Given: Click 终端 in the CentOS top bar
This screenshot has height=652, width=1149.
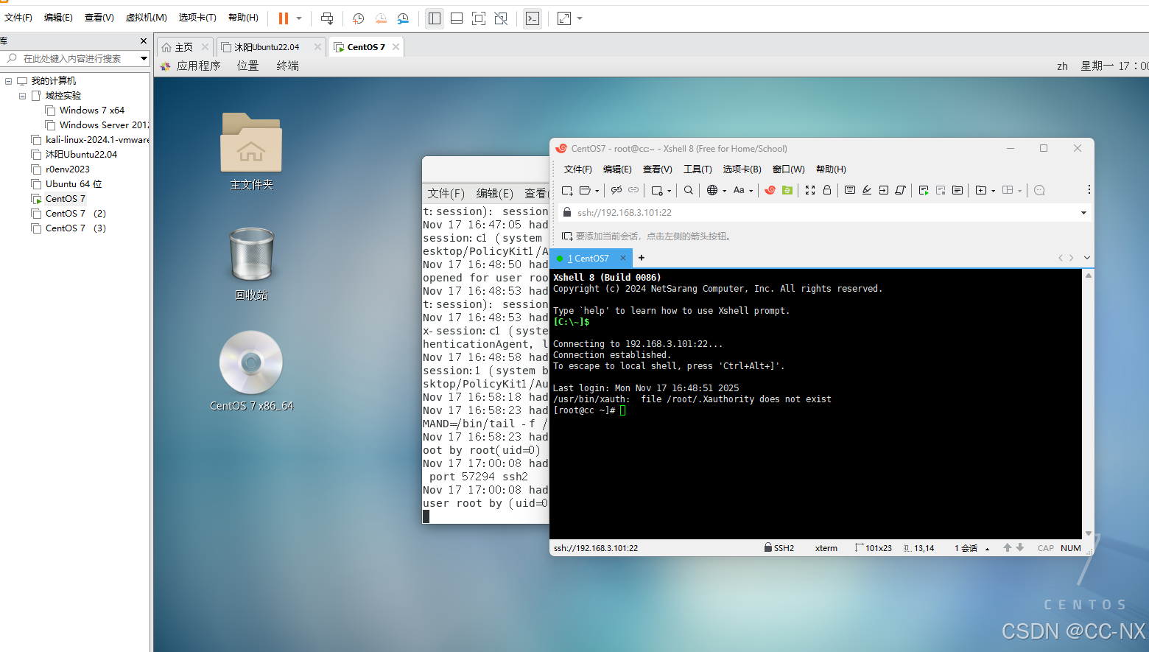Looking at the screenshot, I should 287,66.
